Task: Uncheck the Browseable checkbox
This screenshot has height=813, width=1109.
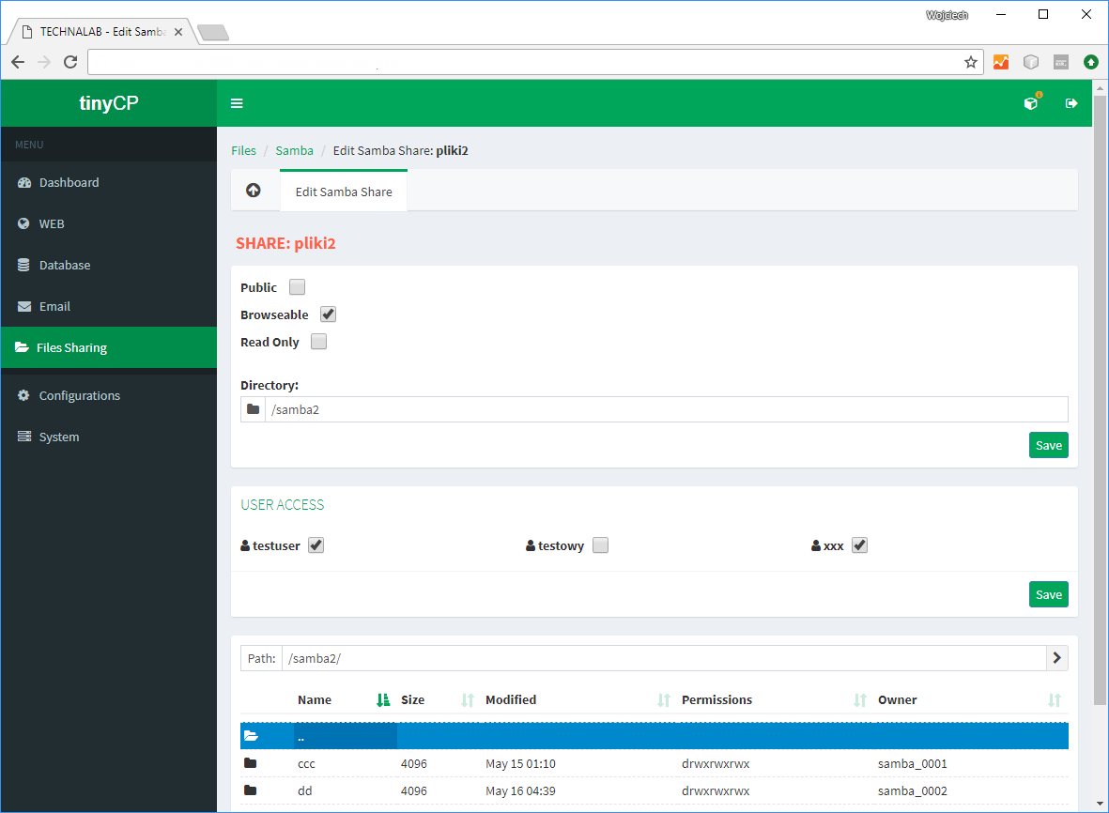Action: pos(328,314)
